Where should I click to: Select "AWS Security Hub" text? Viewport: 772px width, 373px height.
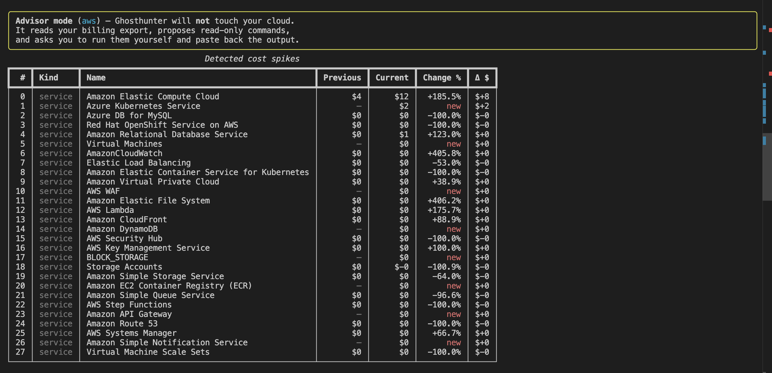point(124,239)
